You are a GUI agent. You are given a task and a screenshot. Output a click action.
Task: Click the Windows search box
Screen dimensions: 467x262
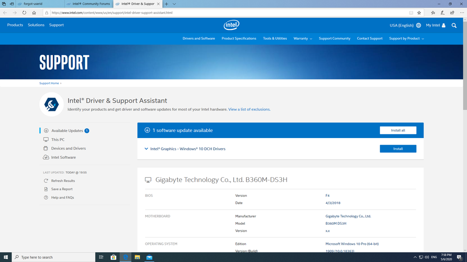54,257
